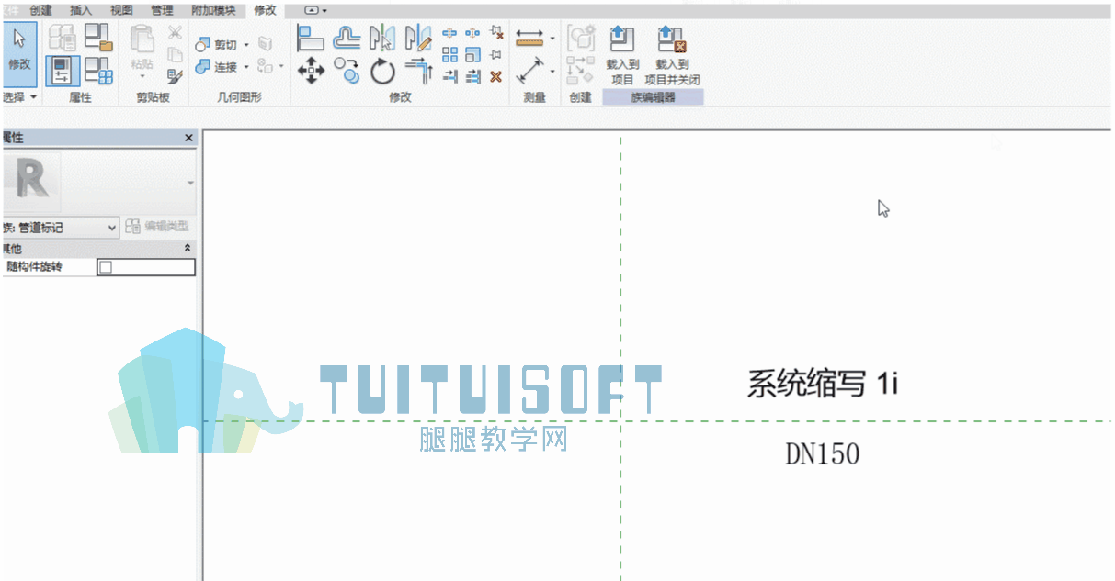The height and width of the screenshot is (581, 1115).
Task: Open the type selector dropdown arrow
Action: click(x=190, y=183)
